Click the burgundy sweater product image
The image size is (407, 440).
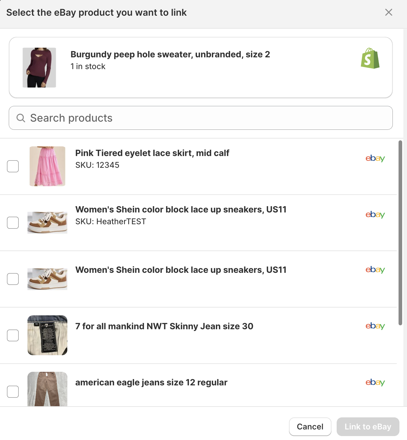coord(39,67)
